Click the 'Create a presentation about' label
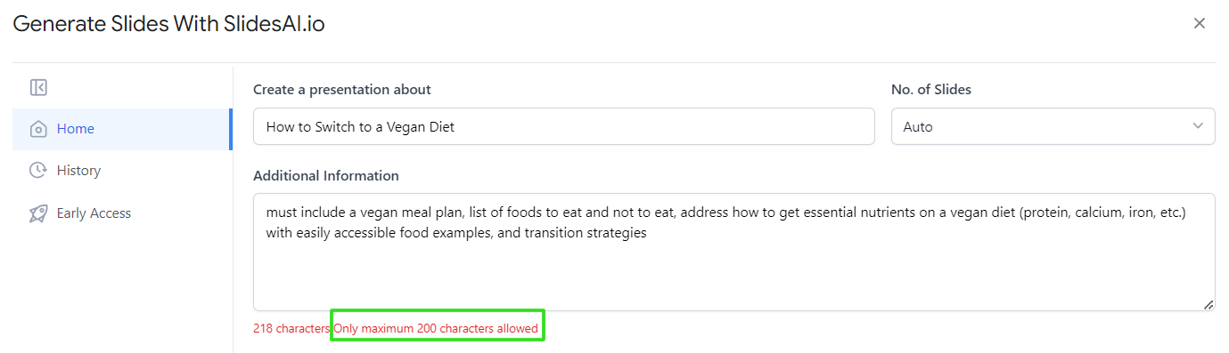 [342, 90]
